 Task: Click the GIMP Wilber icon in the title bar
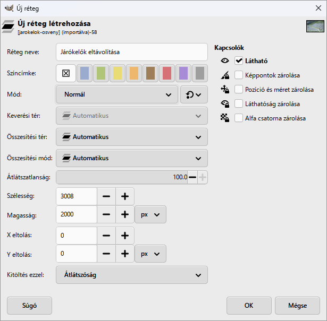[9, 8]
